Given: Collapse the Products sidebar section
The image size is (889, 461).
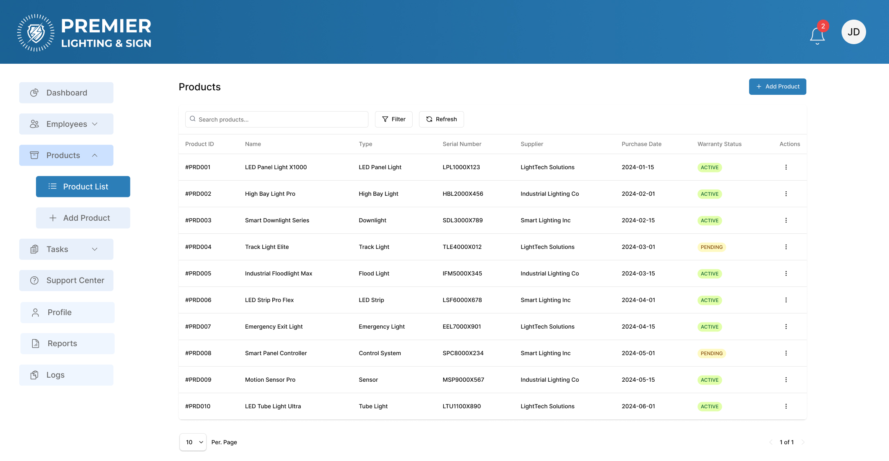Looking at the screenshot, I should coord(66,155).
